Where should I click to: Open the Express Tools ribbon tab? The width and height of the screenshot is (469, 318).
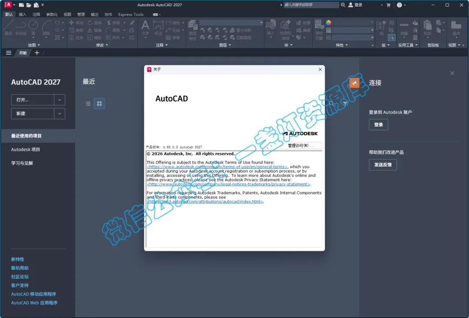click(131, 14)
